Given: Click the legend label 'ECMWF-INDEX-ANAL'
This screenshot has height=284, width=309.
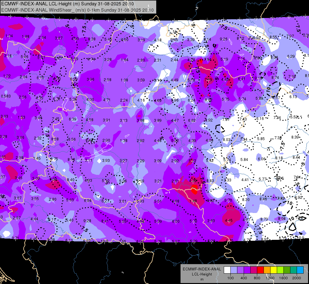Looking at the screenshot, I should (202, 269).
